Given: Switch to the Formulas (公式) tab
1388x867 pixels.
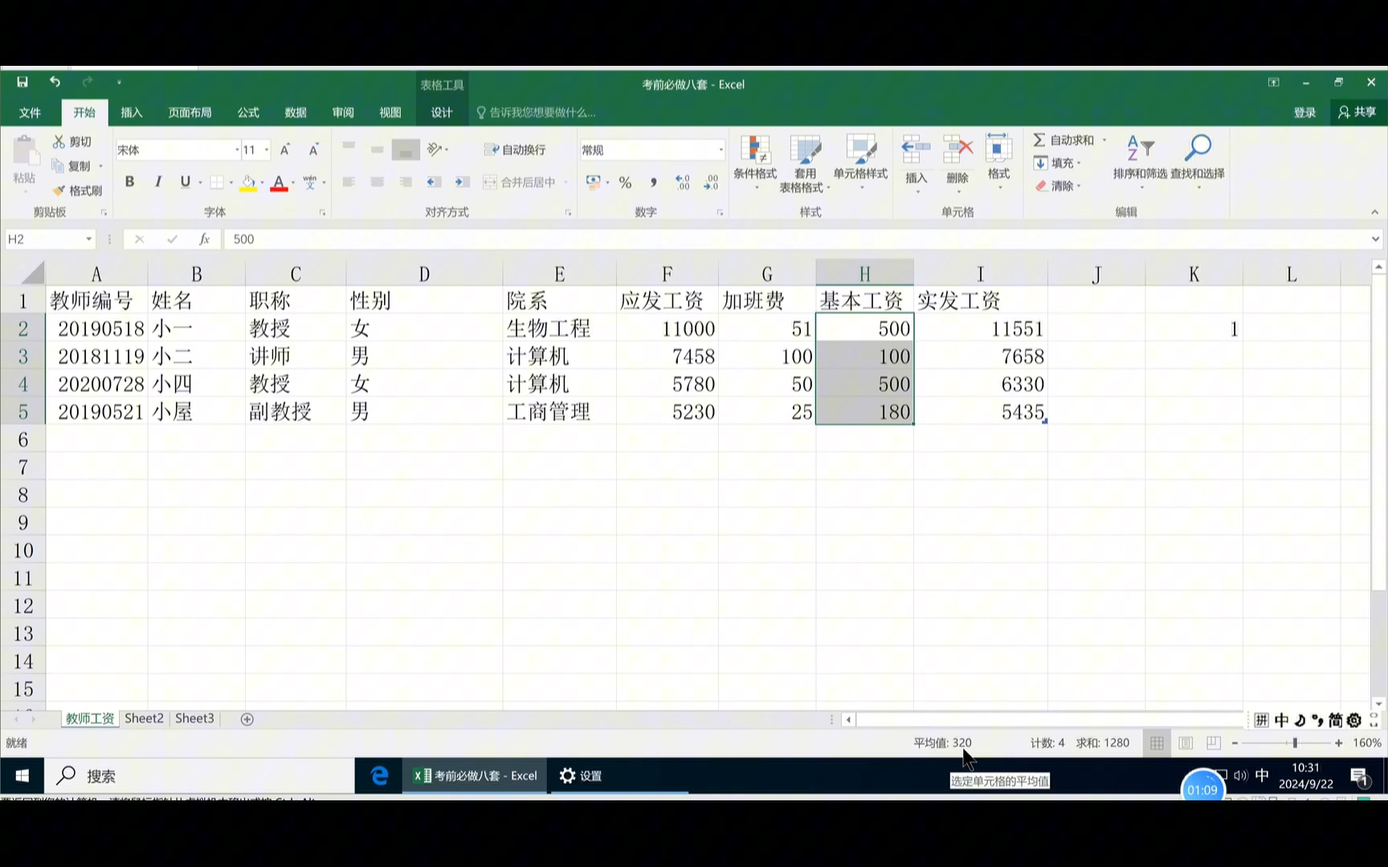Looking at the screenshot, I should point(248,112).
